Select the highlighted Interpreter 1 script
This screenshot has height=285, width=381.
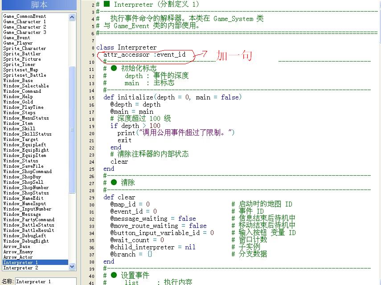pos(36,262)
